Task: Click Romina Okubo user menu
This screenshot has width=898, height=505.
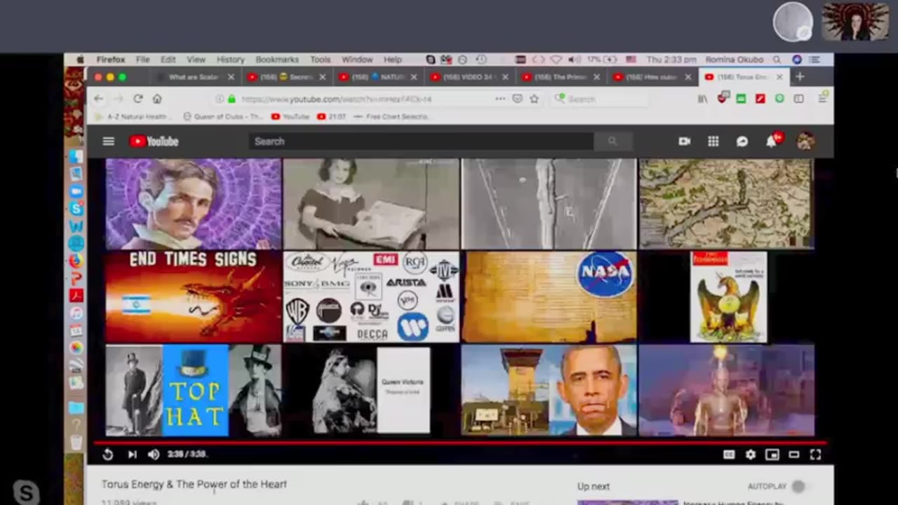Action: 734,60
